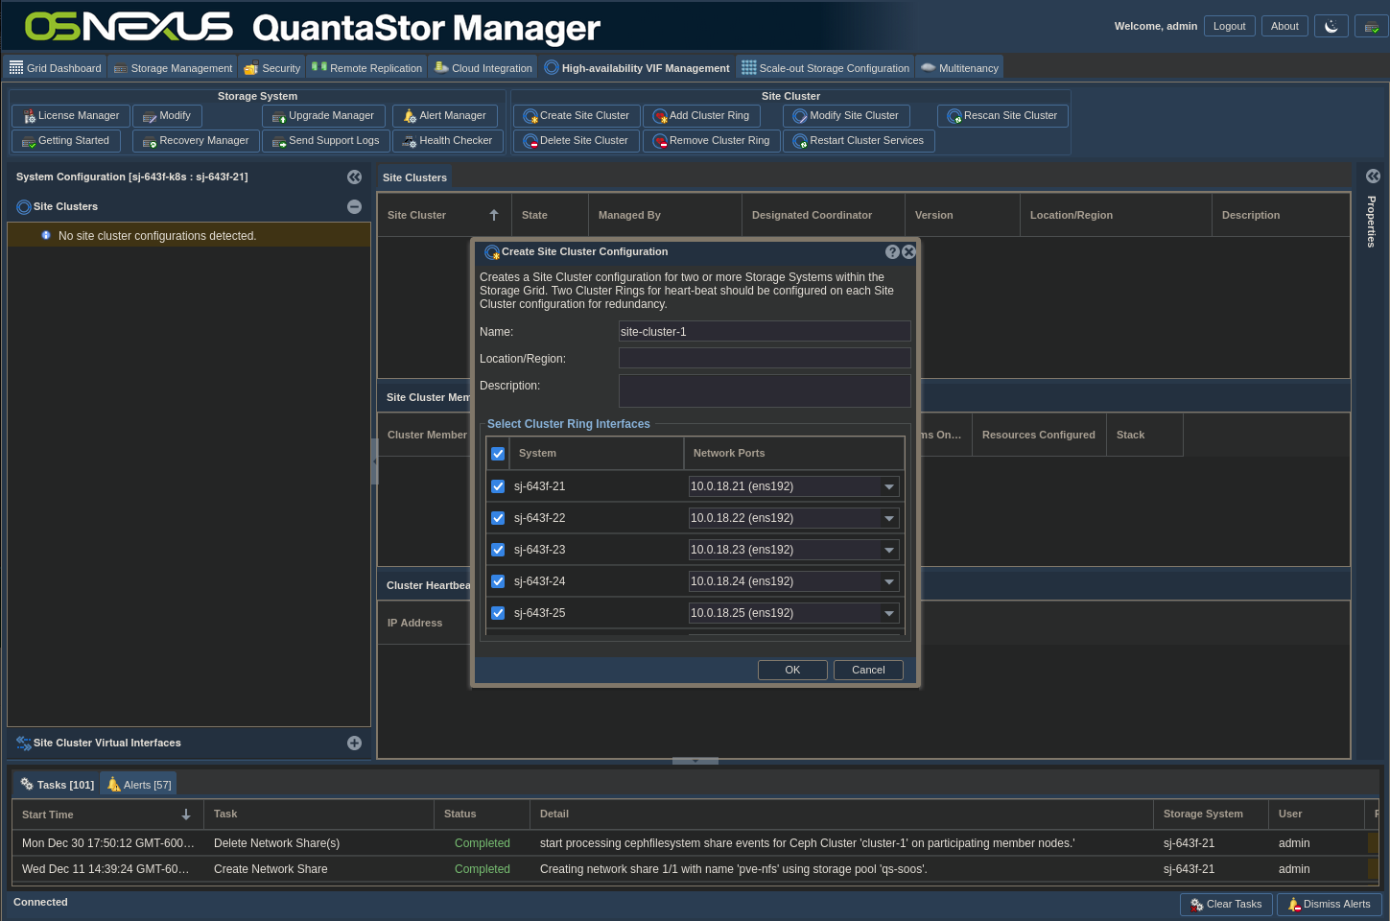Screen dimensions: 1390x921
Task: Click the help icon in dialog title
Action: pos(892,251)
